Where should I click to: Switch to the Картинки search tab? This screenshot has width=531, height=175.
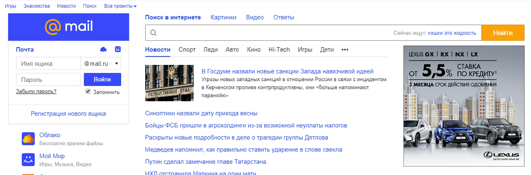coord(223,17)
